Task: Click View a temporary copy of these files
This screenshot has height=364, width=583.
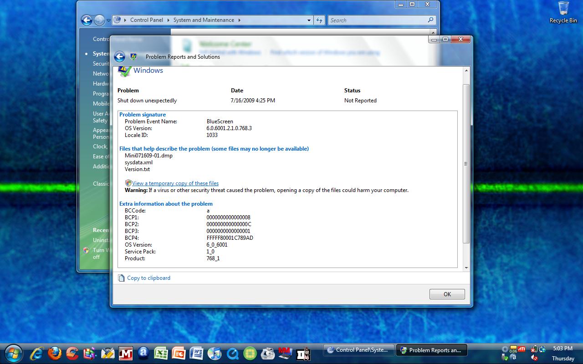Action: coord(175,183)
